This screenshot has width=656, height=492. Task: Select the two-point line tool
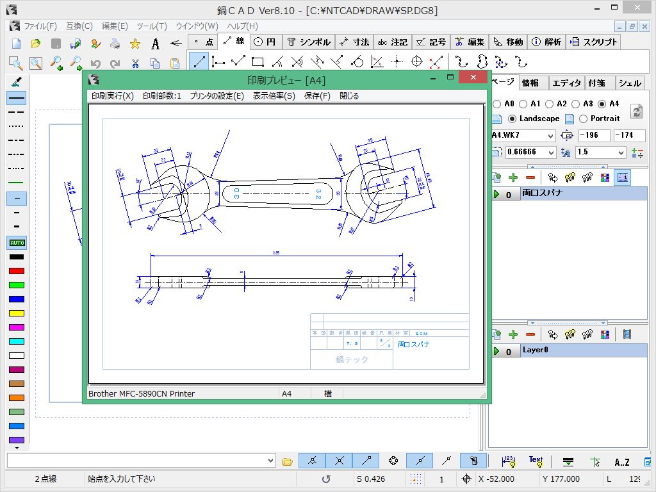click(x=199, y=62)
